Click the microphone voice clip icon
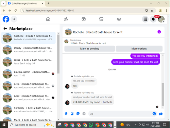Viewport: 170px width, 128px height. [x=66, y=114]
